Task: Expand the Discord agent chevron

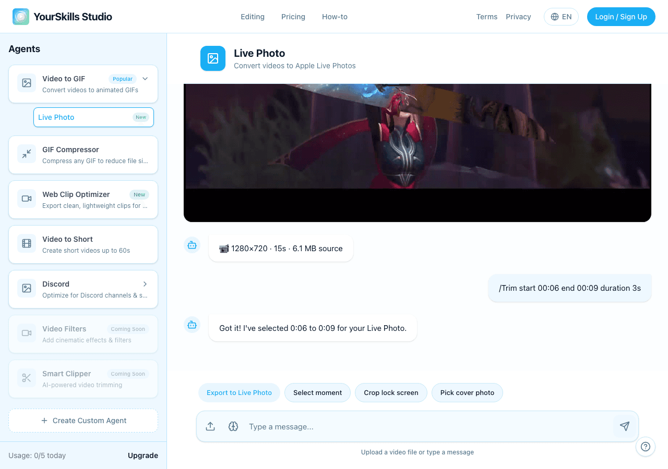Action: 145,284
